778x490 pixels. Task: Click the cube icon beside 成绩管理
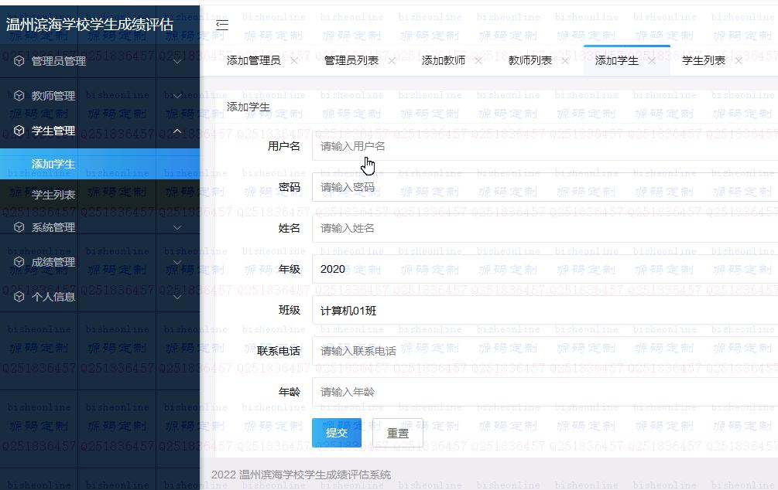(x=19, y=262)
